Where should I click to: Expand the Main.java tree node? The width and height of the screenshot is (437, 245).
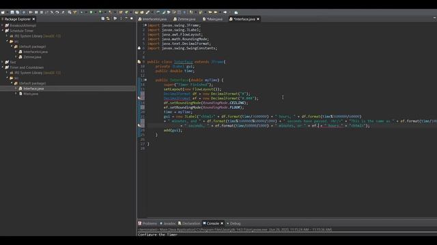point(16,94)
